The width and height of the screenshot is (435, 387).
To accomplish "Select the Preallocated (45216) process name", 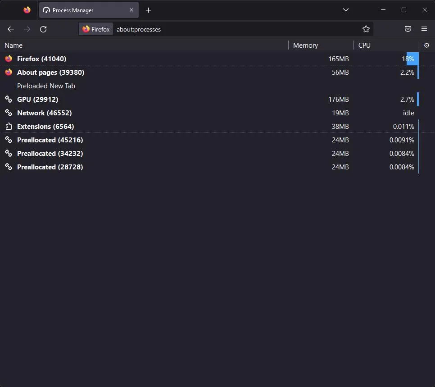I will 50,140.
